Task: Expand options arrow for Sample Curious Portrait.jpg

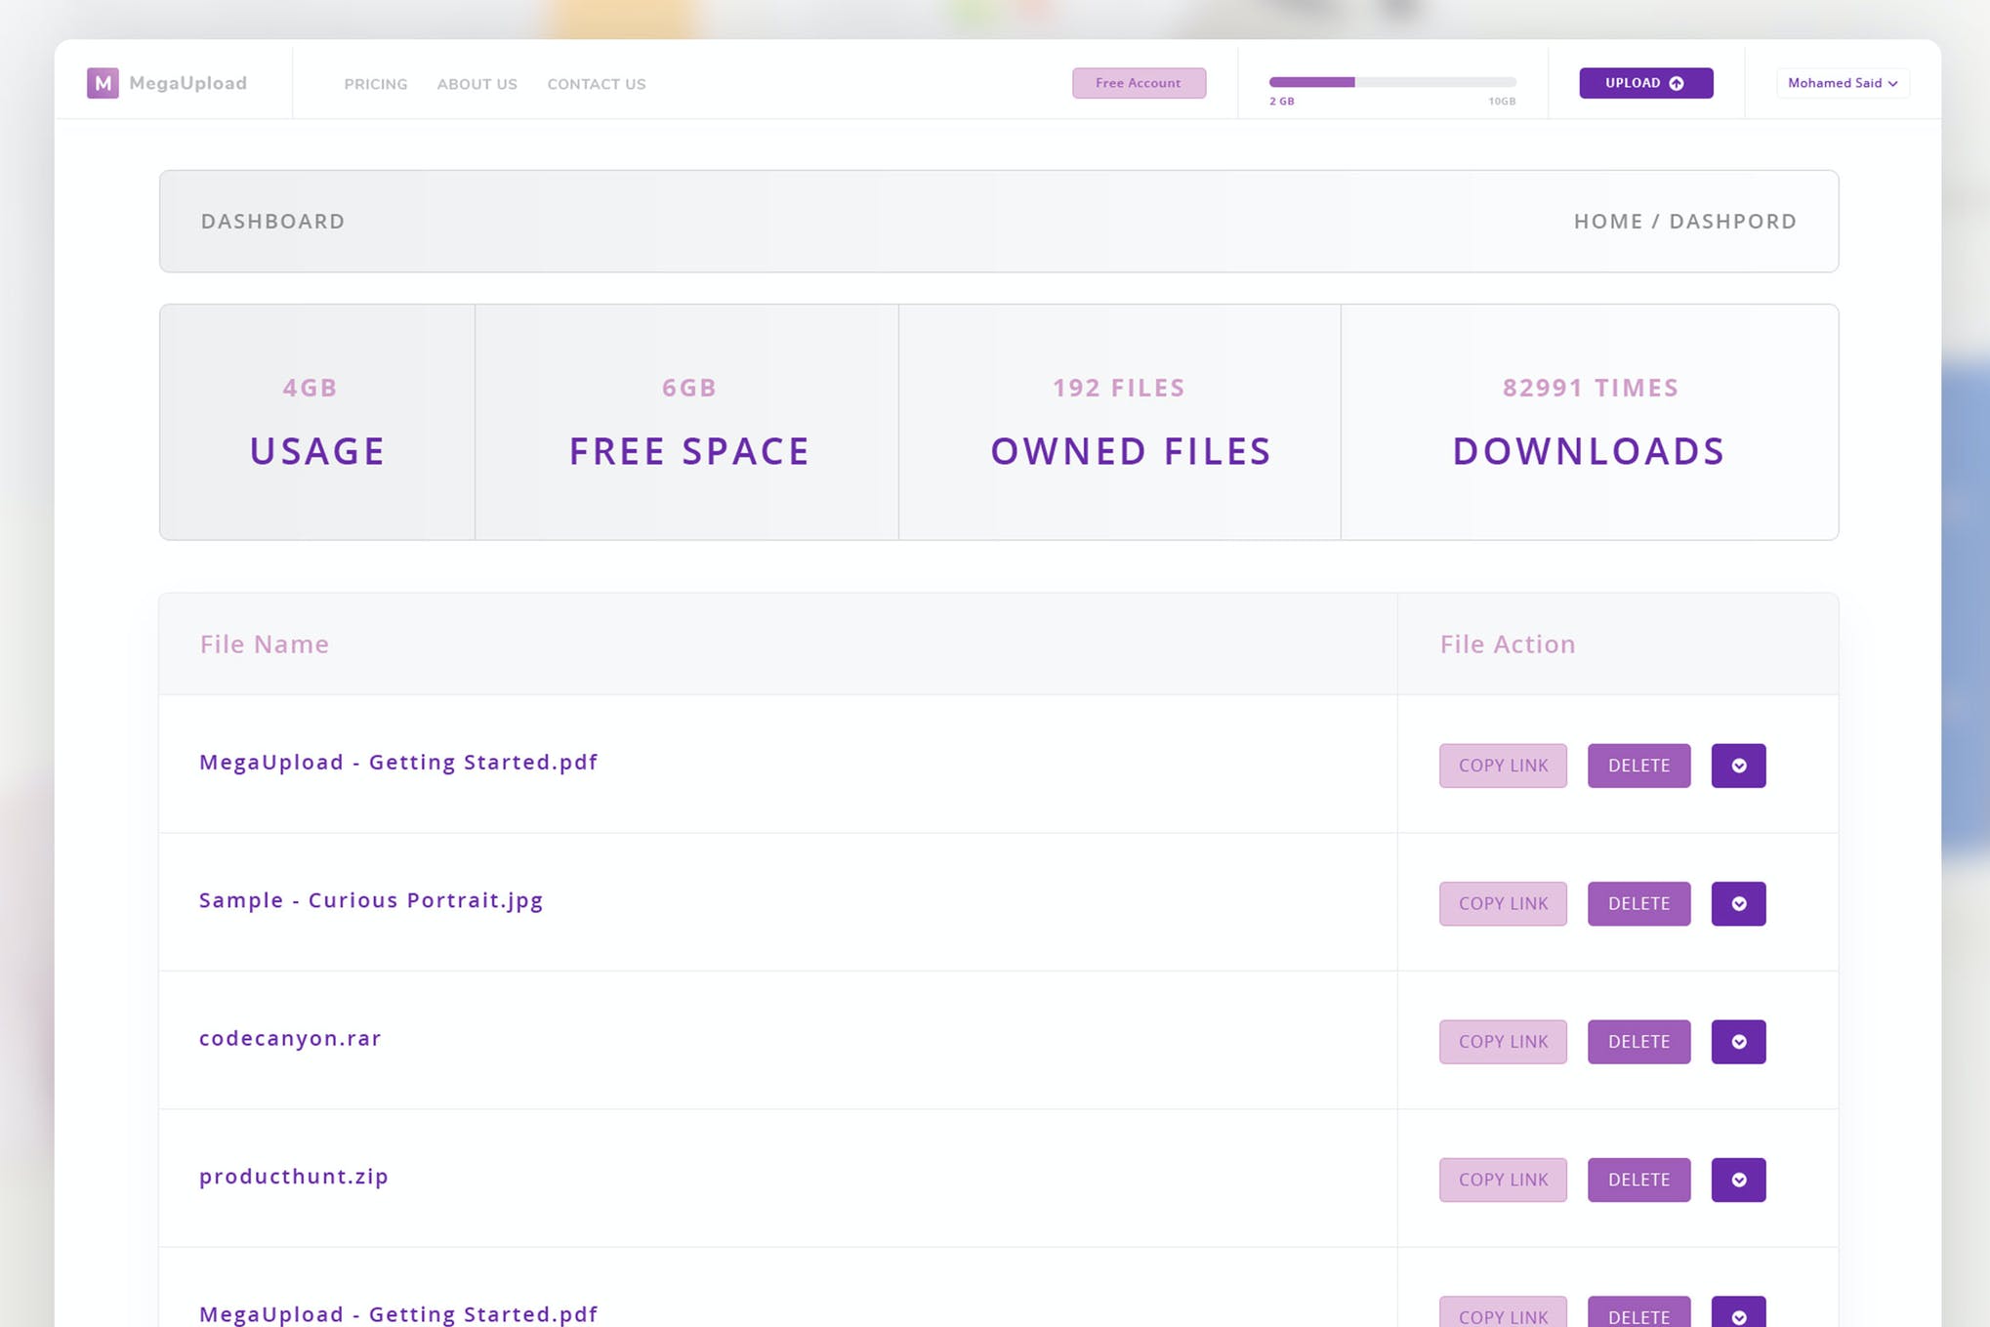Action: pos(1738,903)
